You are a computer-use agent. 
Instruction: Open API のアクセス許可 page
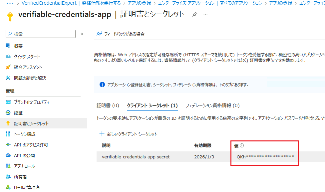coord(31,145)
